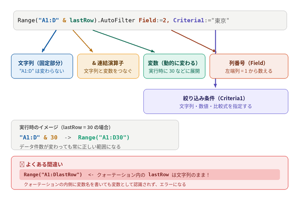
Task: Click Criteria1 in the top code line
Action: (189, 20)
